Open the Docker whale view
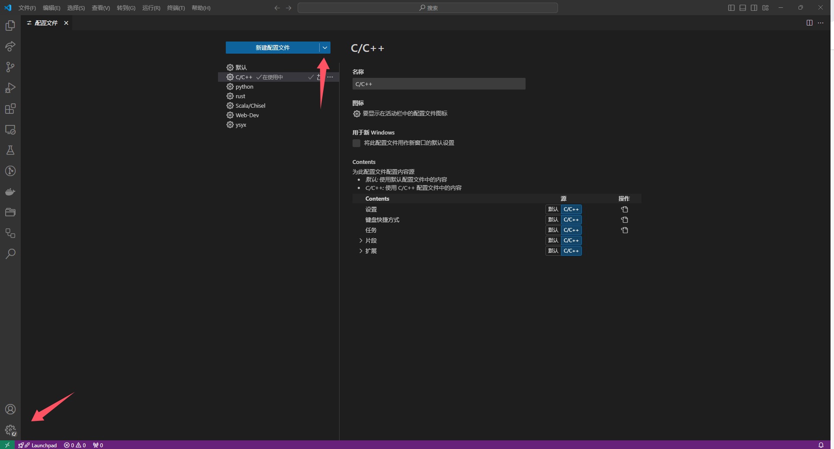Image resolution: width=834 pixels, height=449 pixels. 10,192
